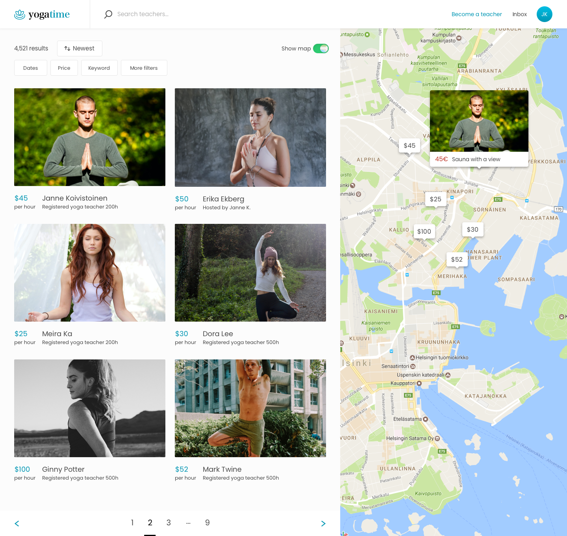
Task: Open Janne Koivistoinen's profile
Action: 74,198
